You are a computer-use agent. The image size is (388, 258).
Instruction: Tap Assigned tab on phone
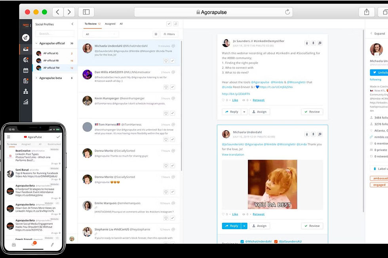[x=26, y=144]
